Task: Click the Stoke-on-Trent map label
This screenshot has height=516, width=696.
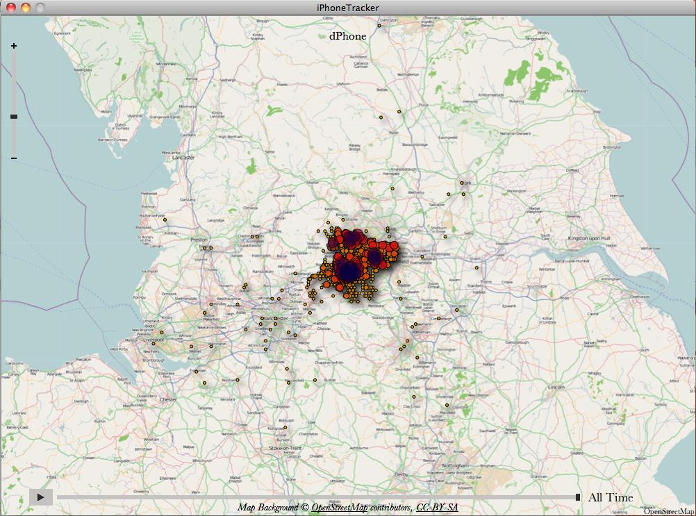Action: (x=285, y=448)
